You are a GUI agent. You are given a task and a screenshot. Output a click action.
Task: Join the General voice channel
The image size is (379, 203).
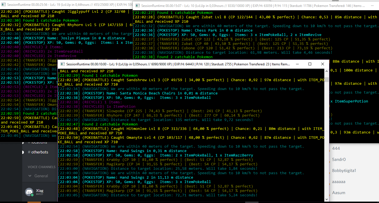[41, 176]
